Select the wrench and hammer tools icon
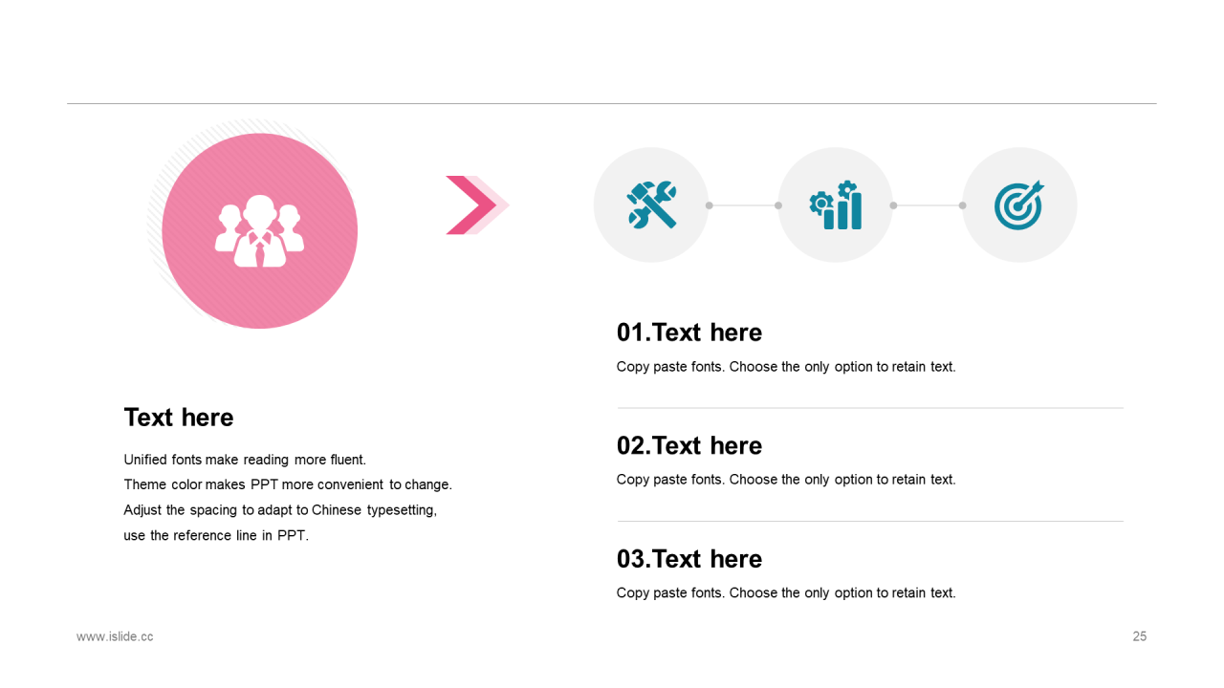This screenshot has width=1224, height=688. point(651,204)
